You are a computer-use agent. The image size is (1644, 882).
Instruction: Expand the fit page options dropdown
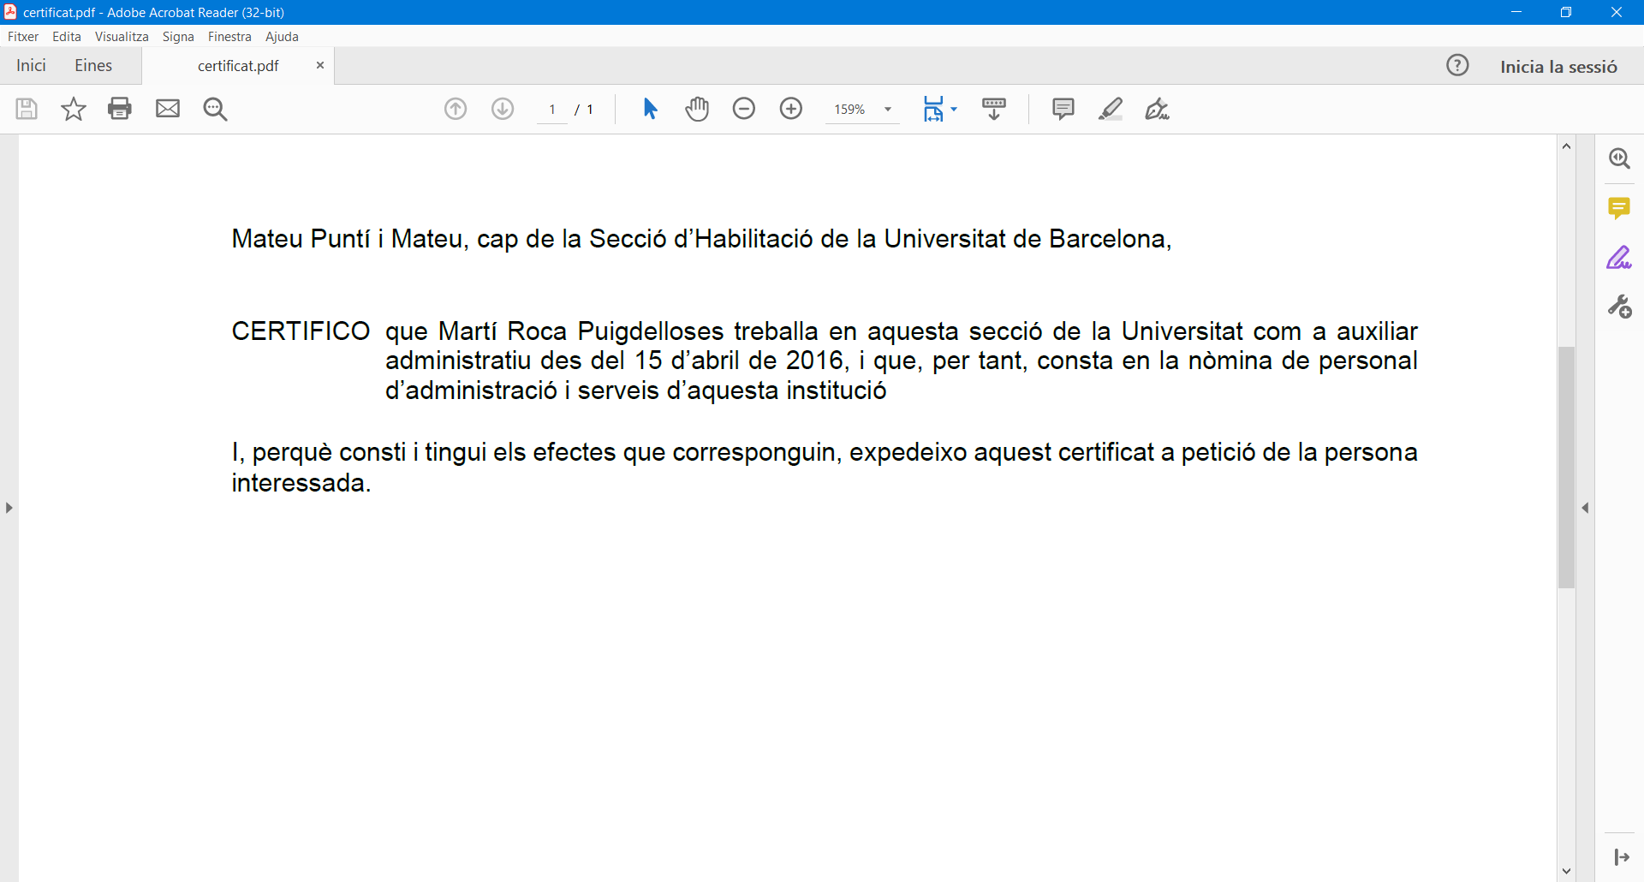click(x=954, y=109)
